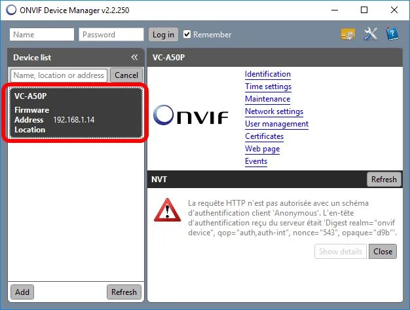Viewport: 410px width, 310px height.
Task: Click the Name login field
Action: (42, 35)
